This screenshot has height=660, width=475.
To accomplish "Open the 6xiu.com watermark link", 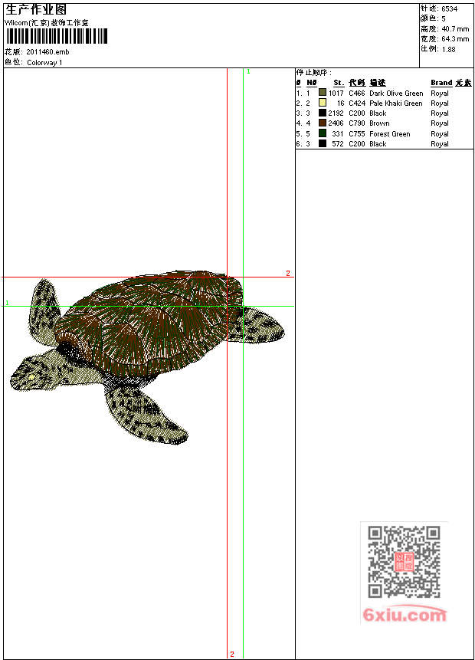I will (404, 615).
